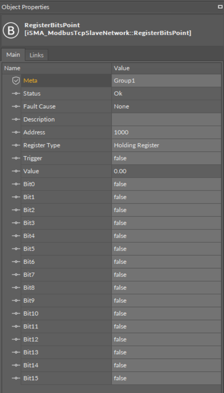Toggle the Trigger false value
Screen dimensions: 224x393
[x=166, y=158]
